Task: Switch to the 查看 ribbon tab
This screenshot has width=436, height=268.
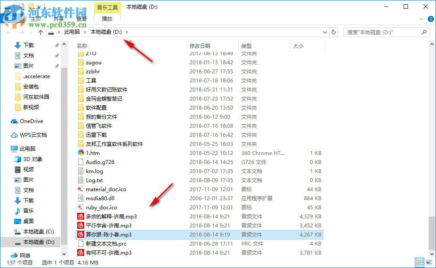Action: click(x=82, y=19)
